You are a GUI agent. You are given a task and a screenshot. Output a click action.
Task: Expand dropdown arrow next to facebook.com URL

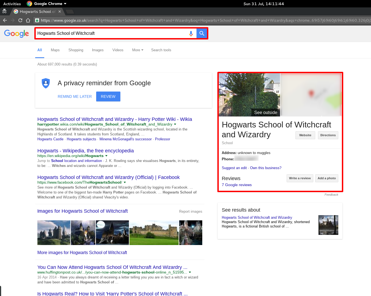point(125,183)
